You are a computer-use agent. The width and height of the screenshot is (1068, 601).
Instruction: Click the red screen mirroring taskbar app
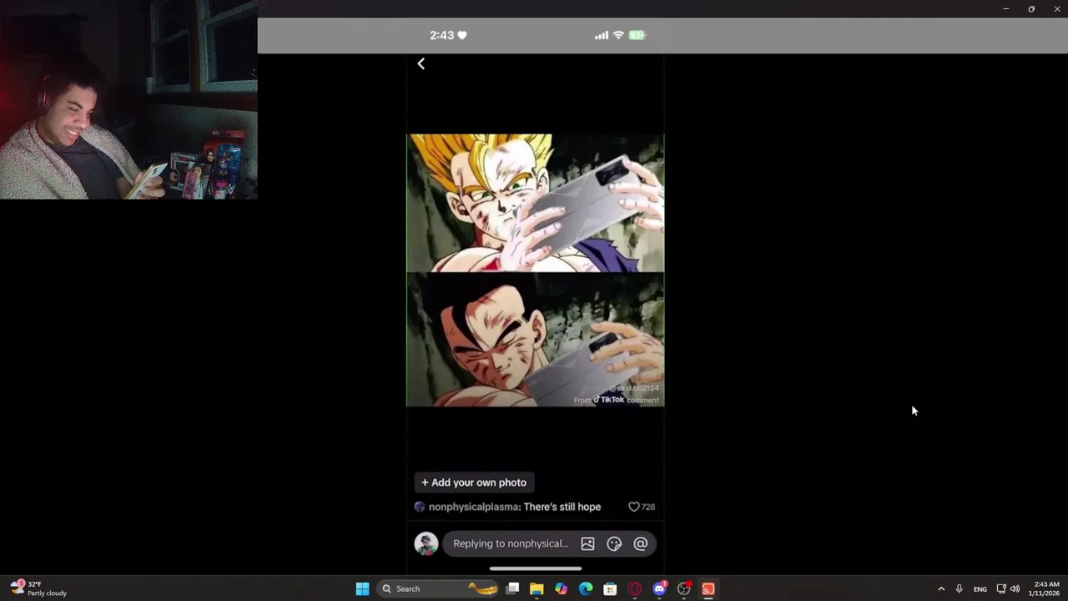click(x=708, y=588)
